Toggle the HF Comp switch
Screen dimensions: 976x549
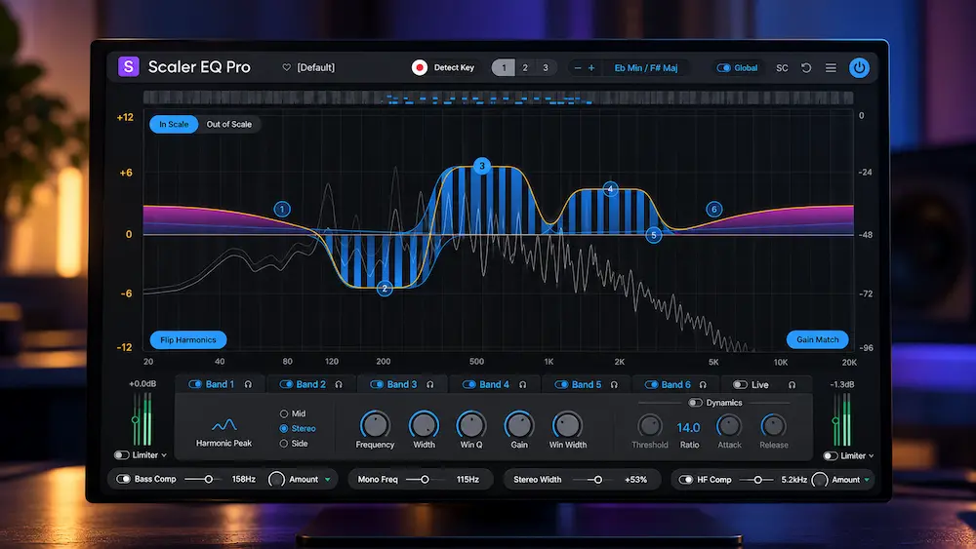tap(685, 480)
